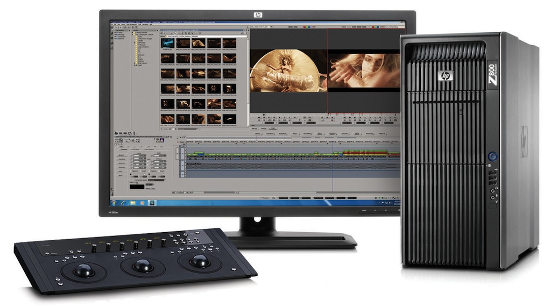The width and height of the screenshot is (551, 308).
Task: Launch Internet Explorer from the taskbar
Action: [x=123, y=203]
